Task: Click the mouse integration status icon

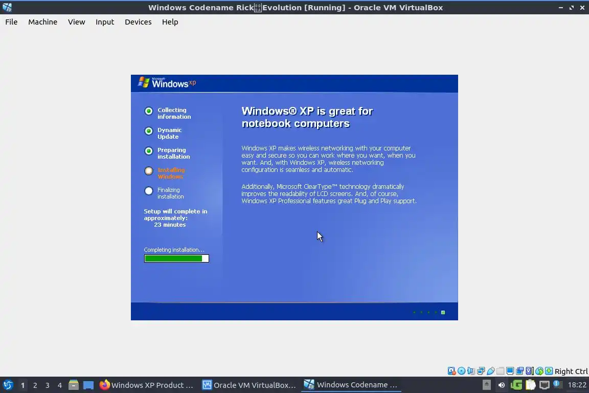Action: click(x=539, y=371)
